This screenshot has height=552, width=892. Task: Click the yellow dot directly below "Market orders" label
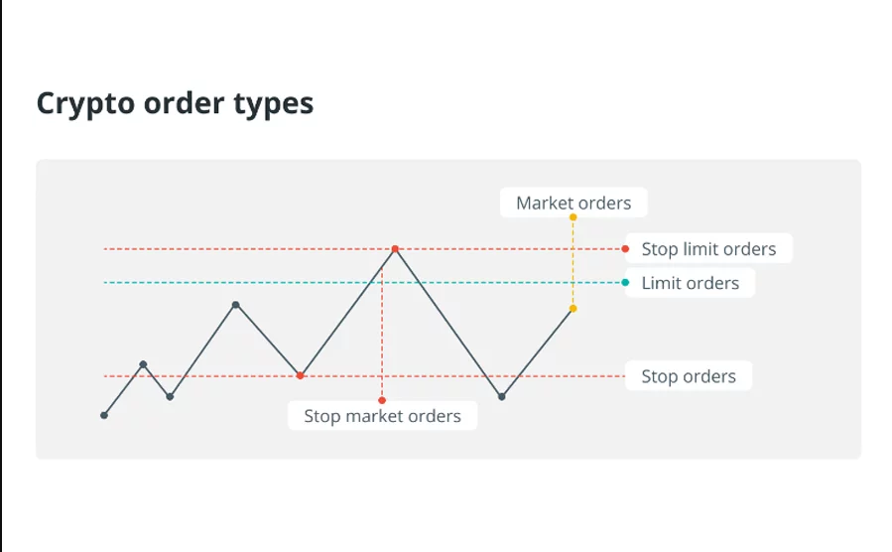click(x=573, y=216)
